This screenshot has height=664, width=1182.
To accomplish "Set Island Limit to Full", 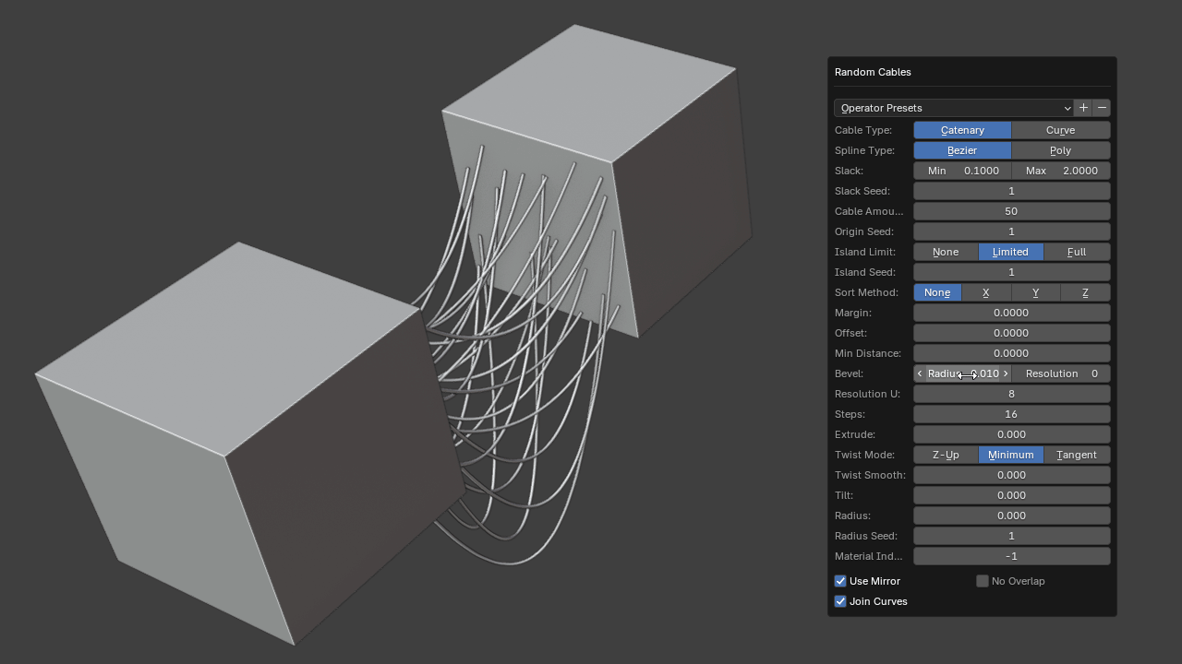I will coord(1077,252).
